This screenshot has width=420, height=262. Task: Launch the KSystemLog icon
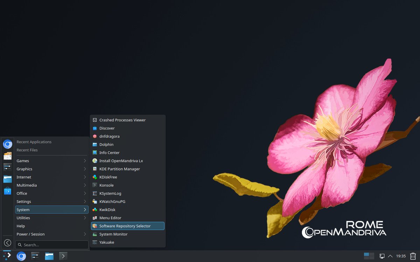coord(94,193)
